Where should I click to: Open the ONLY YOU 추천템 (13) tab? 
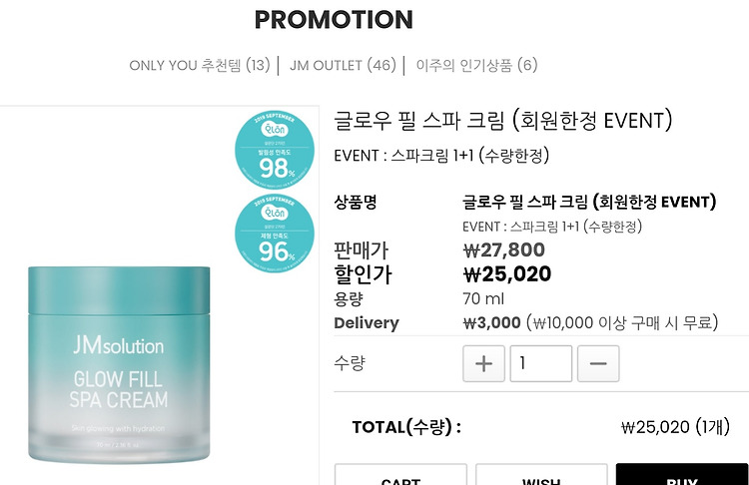(200, 65)
